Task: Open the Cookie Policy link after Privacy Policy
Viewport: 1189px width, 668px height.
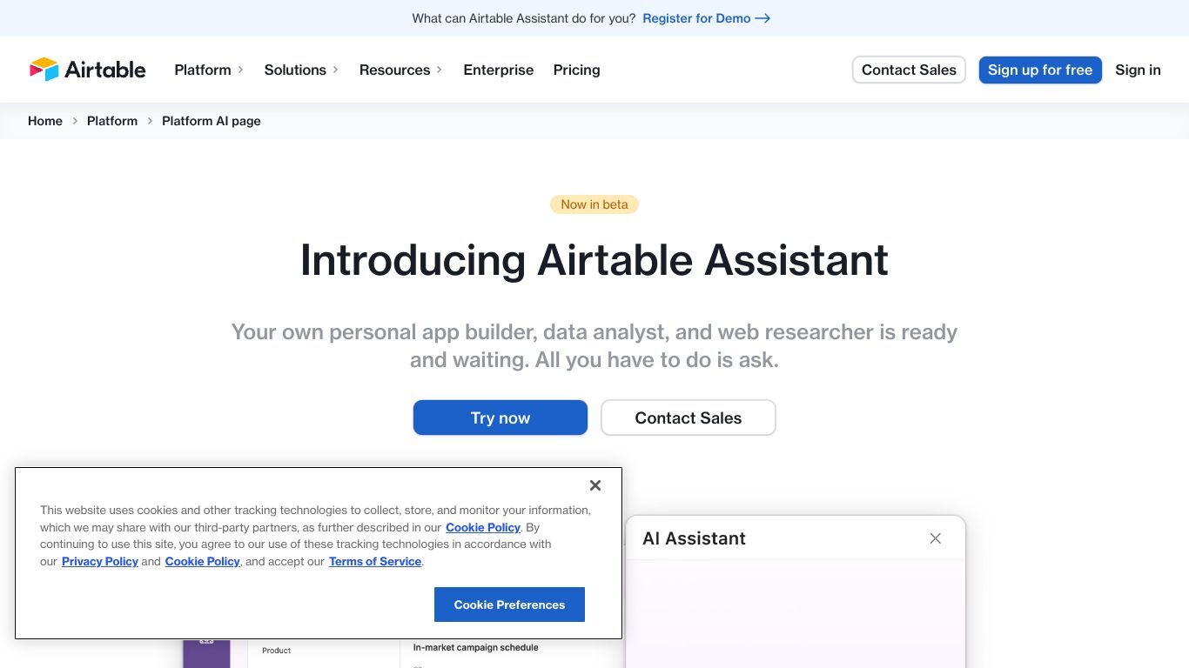Action: coord(203,561)
